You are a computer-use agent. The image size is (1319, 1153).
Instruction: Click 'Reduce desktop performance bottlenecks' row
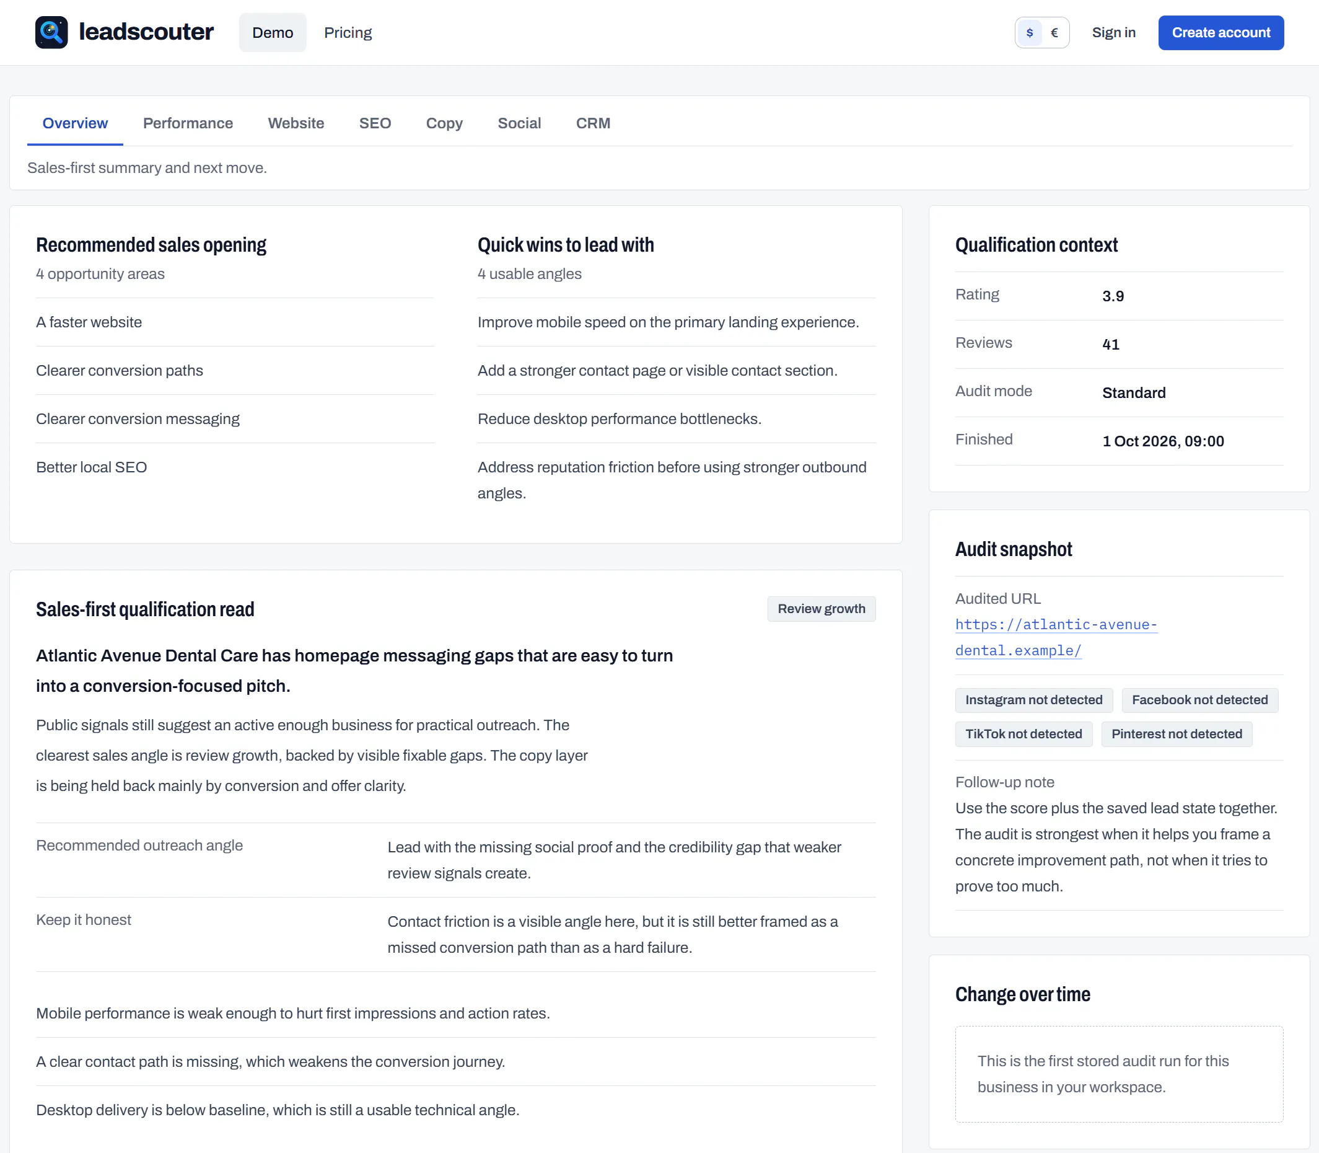677,419
